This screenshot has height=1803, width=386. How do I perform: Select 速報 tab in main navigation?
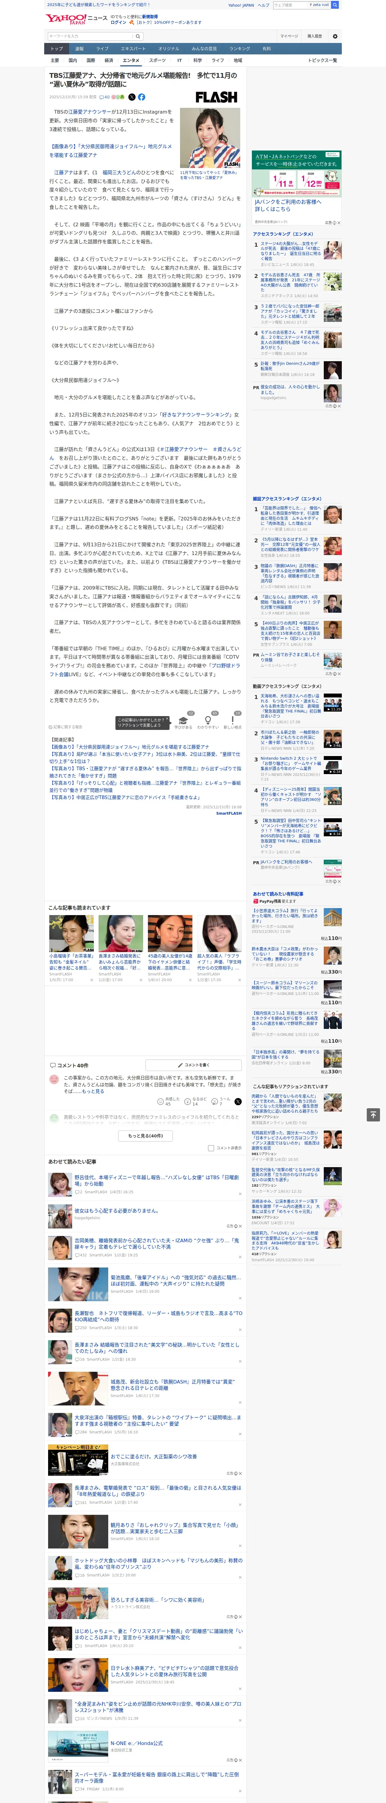pyautogui.click(x=79, y=49)
